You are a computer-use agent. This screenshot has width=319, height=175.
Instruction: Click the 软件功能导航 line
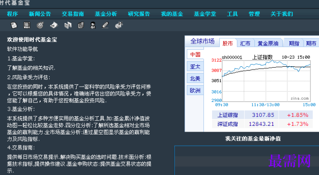click(23, 49)
